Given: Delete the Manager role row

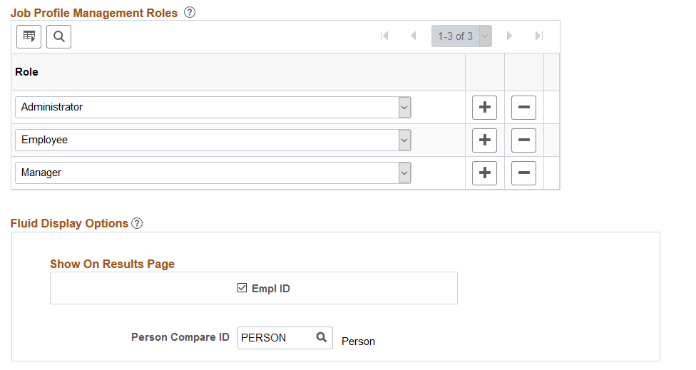Looking at the screenshot, I should click(x=523, y=173).
